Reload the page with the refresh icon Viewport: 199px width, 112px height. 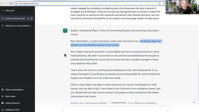pos(11,3)
